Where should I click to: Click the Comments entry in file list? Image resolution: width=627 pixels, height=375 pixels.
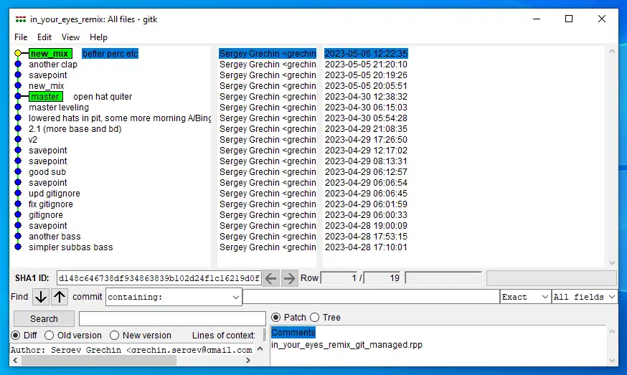[x=293, y=333]
